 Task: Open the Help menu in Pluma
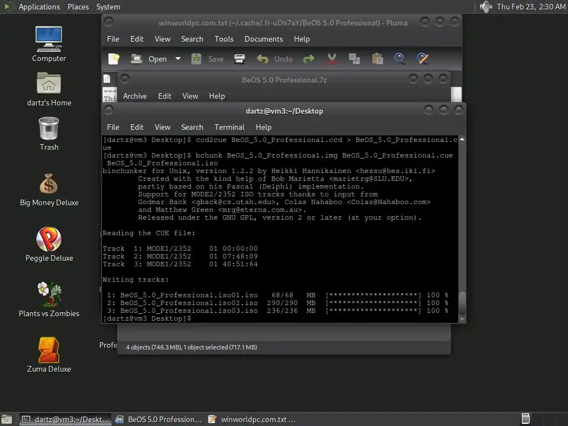(301, 39)
